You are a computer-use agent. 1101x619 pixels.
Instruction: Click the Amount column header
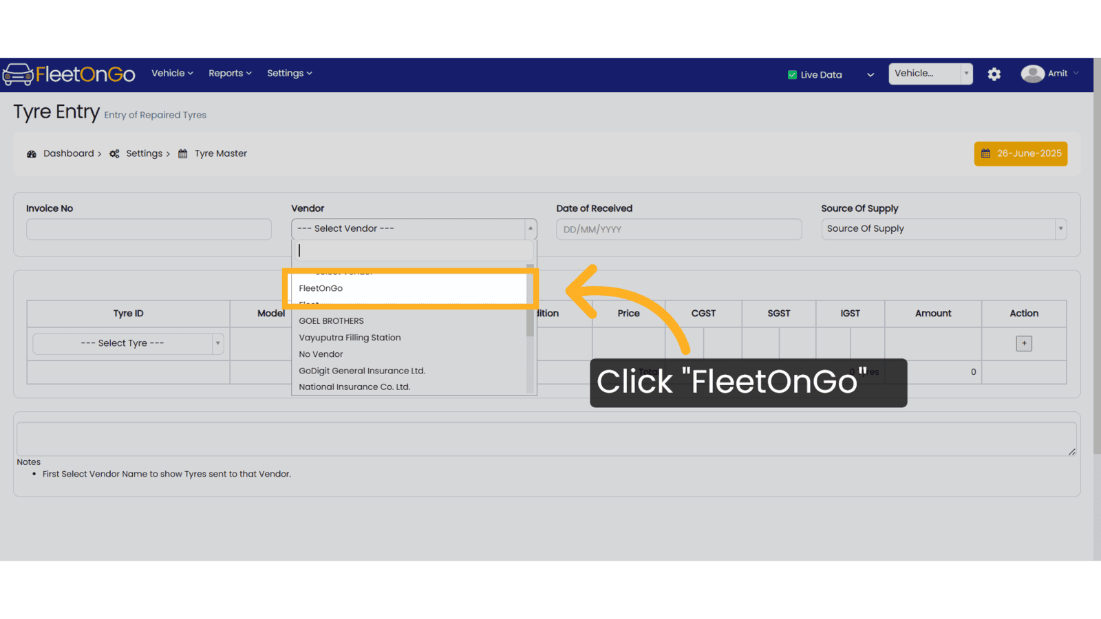click(933, 314)
